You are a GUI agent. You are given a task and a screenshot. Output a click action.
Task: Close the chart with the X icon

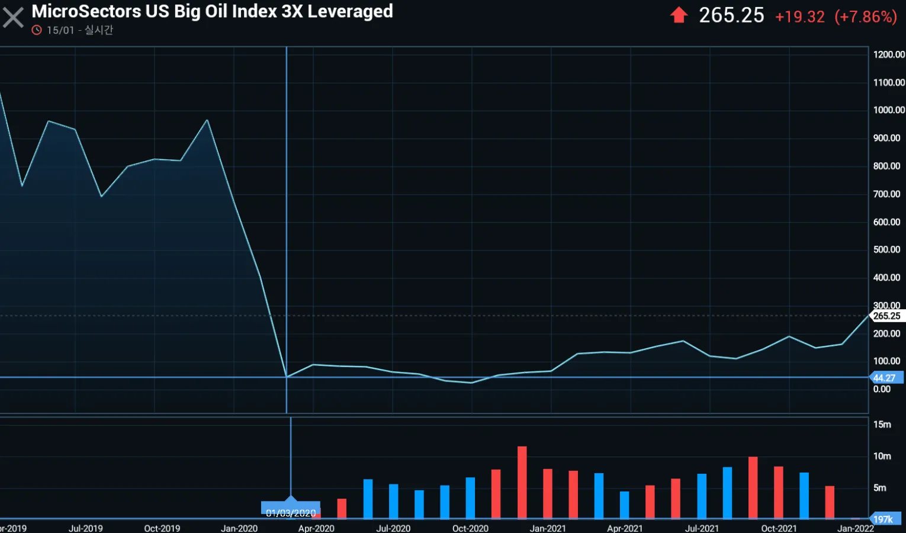point(13,18)
